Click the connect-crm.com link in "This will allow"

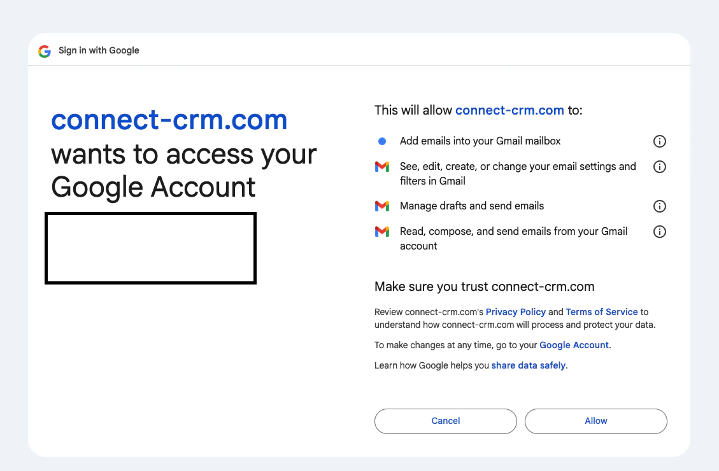(509, 109)
